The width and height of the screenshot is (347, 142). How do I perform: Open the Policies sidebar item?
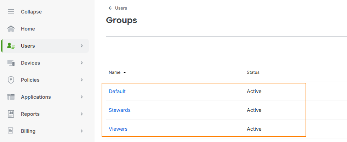(x=45, y=80)
